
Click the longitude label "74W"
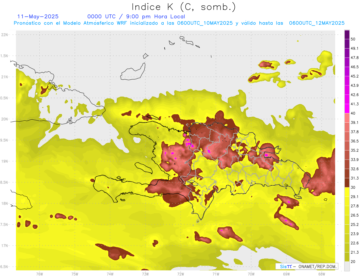(x=110, y=274)
